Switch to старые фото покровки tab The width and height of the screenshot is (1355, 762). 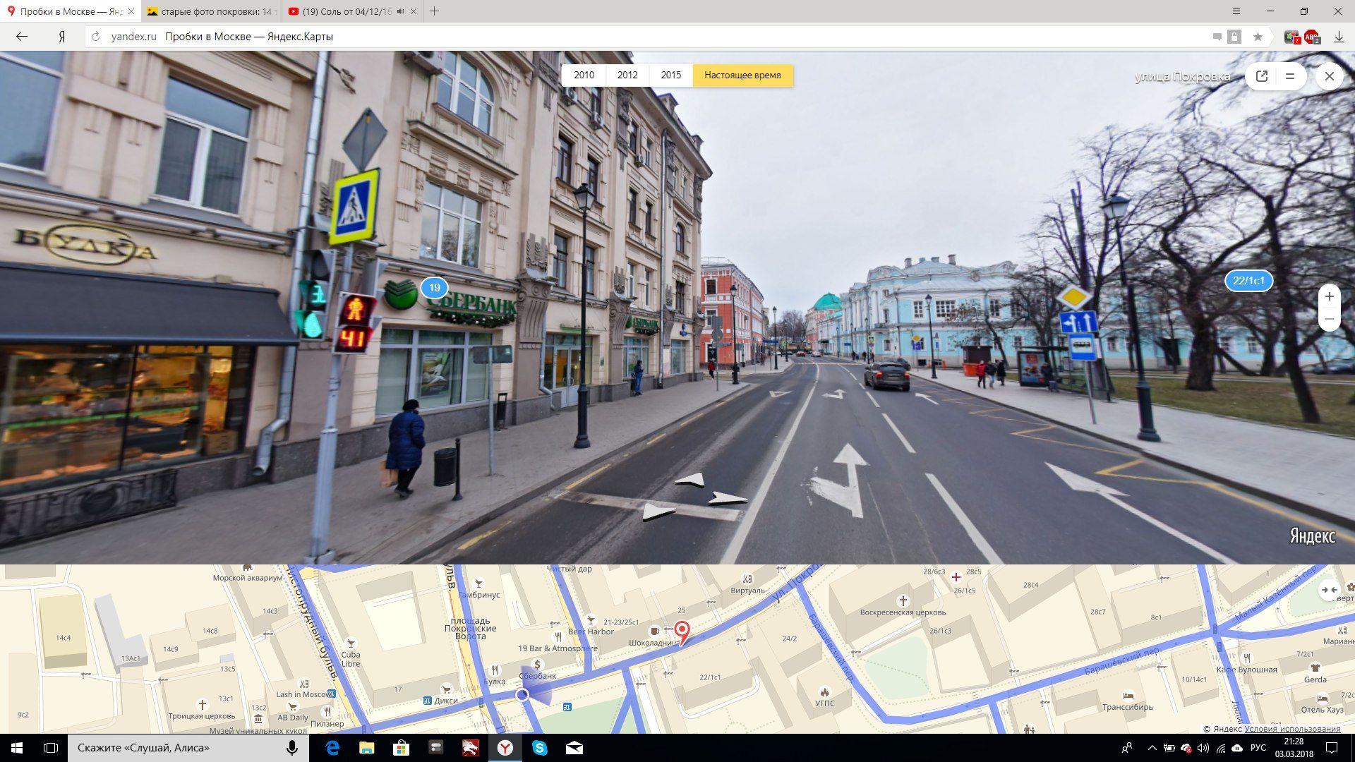pos(212,11)
